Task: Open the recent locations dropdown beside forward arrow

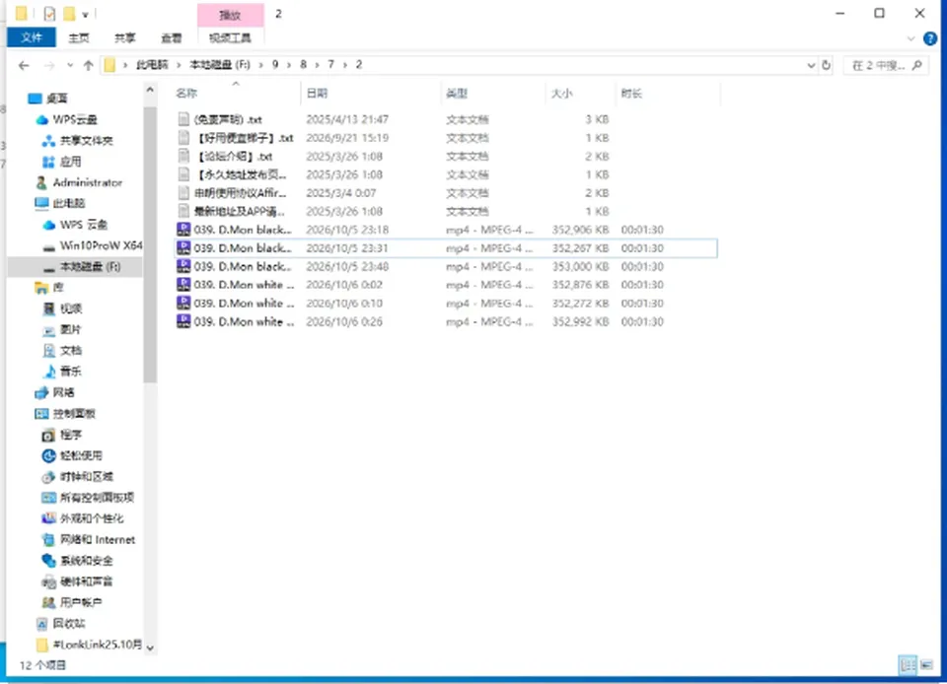Action: pos(70,65)
